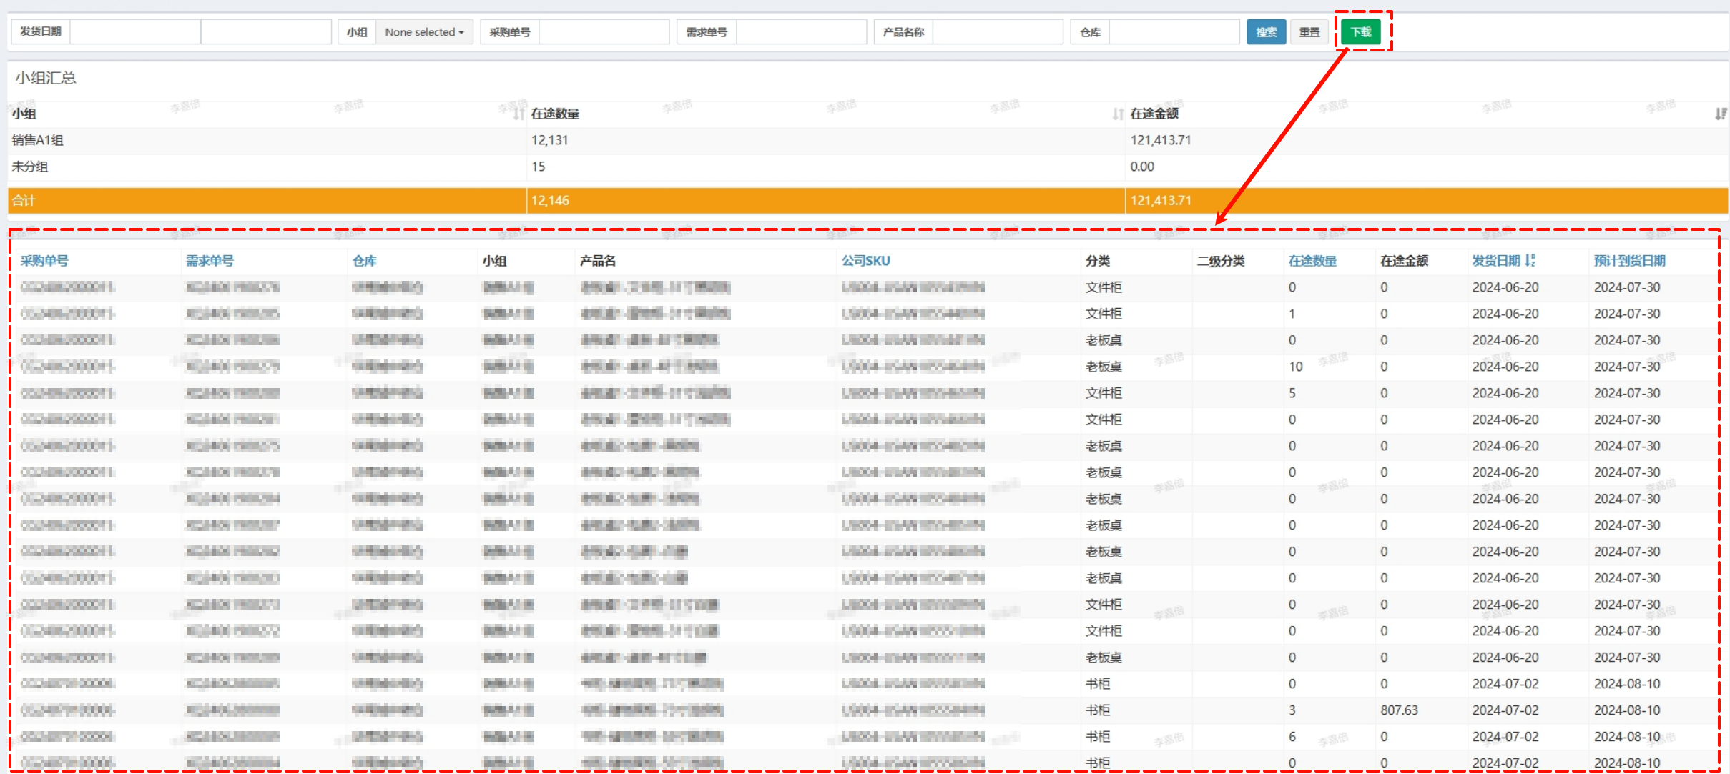The height and width of the screenshot is (774, 1730).
Task: Click the 小组 header in summary table
Action: pos(24,114)
